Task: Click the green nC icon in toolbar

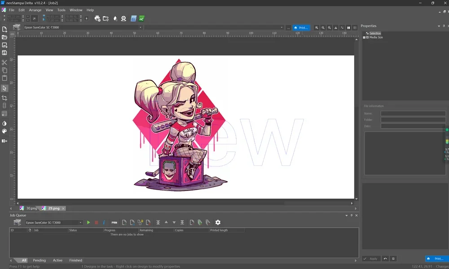Action: click(141, 18)
